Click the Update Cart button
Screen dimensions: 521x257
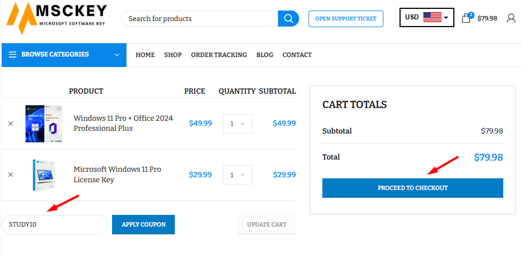[267, 224]
